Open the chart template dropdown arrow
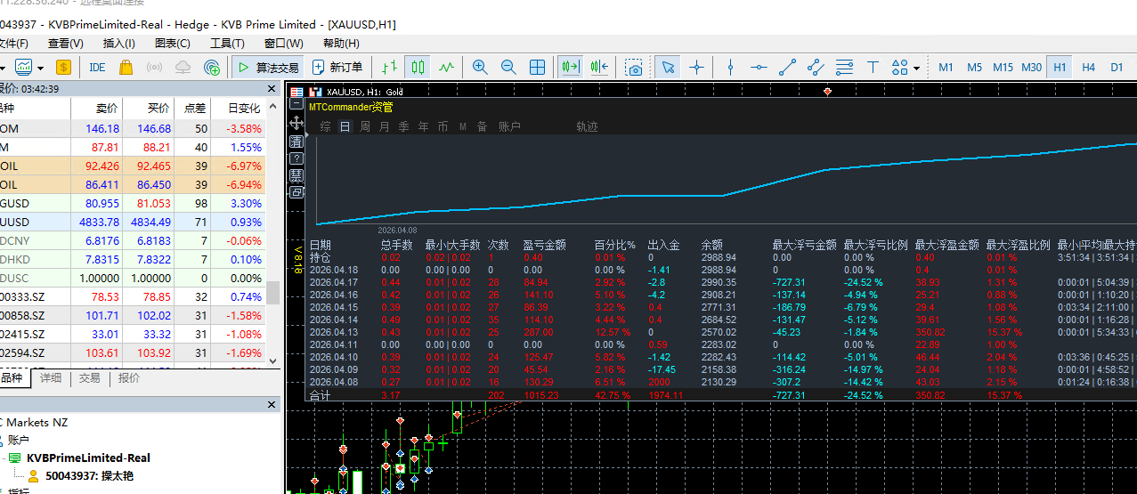1137x494 pixels. (x=42, y=68)
